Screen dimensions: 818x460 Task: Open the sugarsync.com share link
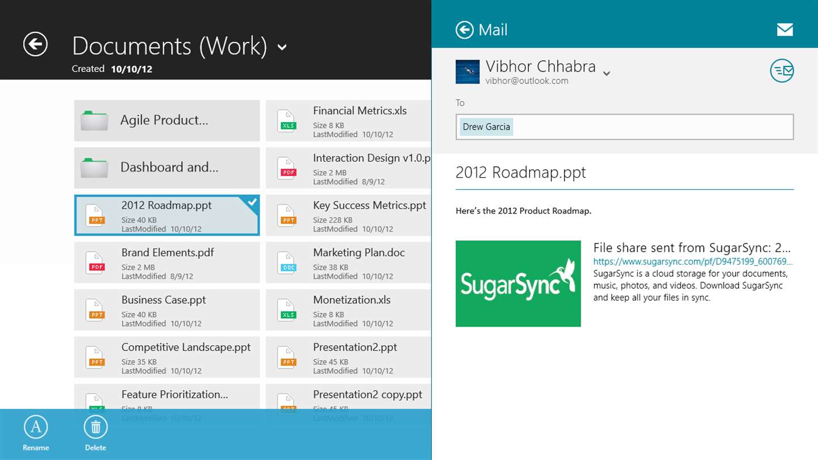tap(693, 262)
